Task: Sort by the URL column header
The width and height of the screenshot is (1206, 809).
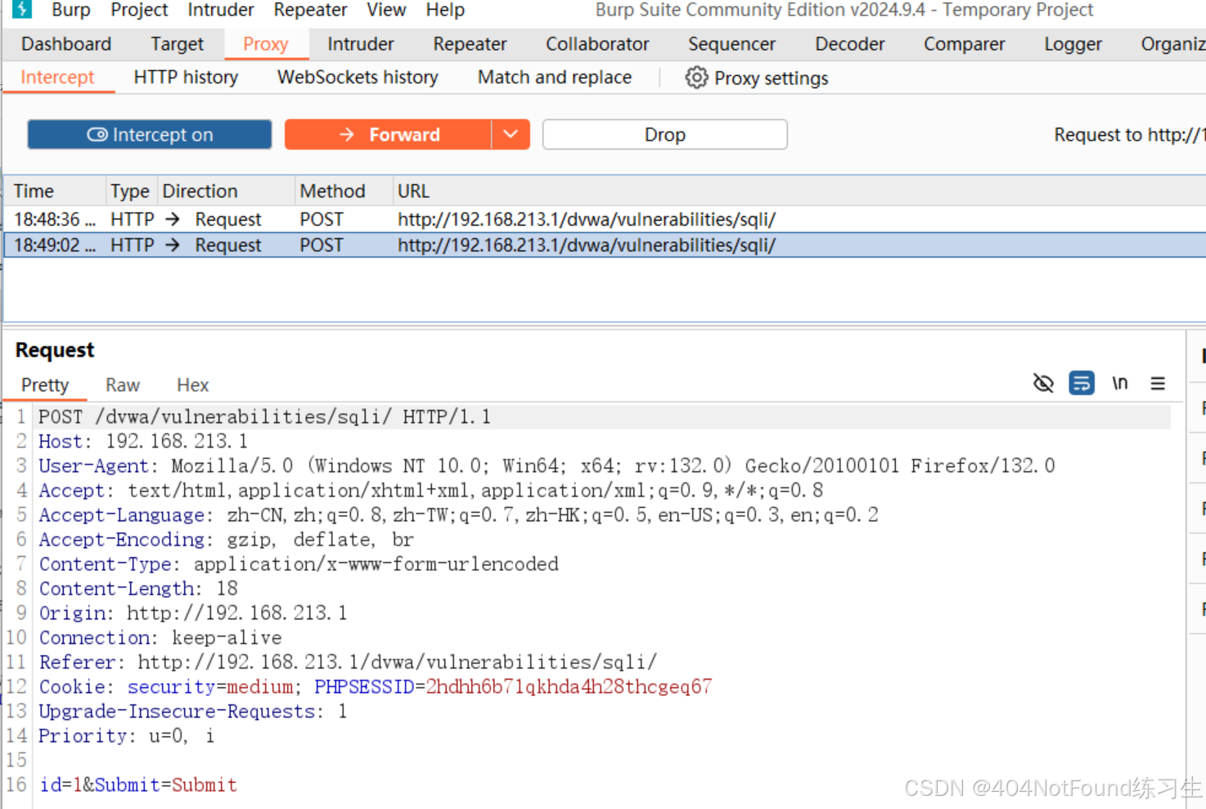Action: tap(799, 191)
